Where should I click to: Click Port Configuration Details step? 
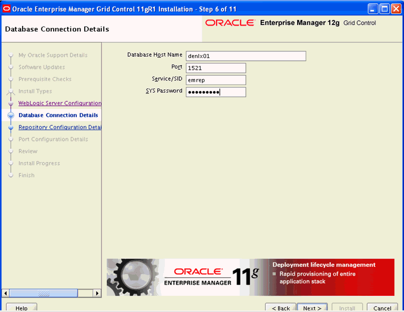pos(53,139)
